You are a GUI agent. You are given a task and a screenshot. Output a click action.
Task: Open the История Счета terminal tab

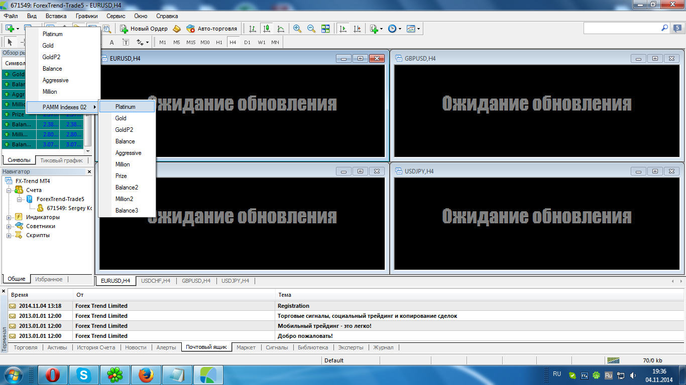coord(96,347)
